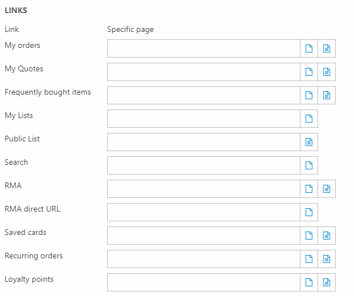Screen dimensions: 354x296
Task: Open the blank page icon for Search
Action: pos(309,165)
